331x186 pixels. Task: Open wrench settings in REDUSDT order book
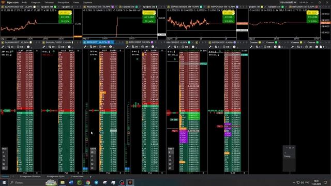coord(85,47)
